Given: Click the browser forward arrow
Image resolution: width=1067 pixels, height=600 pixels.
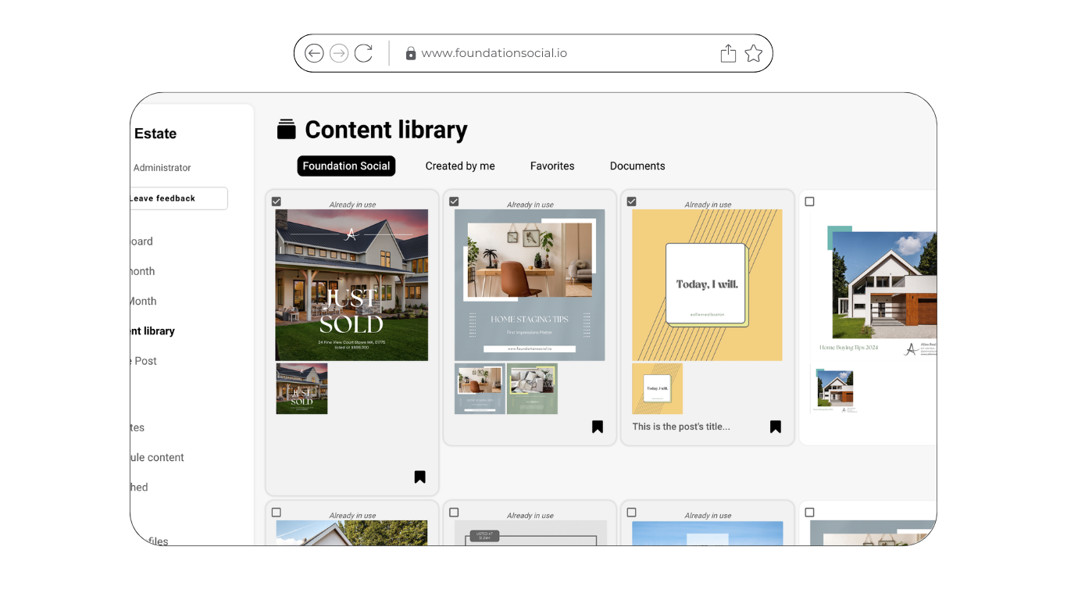Looking at the screenshot, I should (339, 53).
